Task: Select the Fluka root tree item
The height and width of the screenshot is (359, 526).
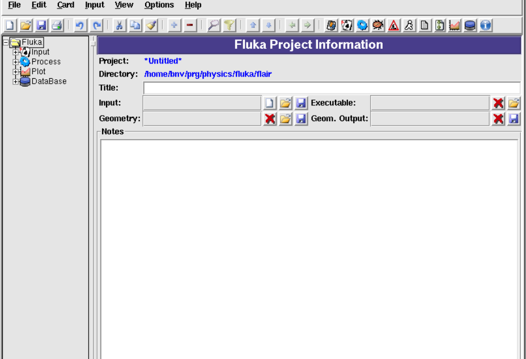Action: 32,42
